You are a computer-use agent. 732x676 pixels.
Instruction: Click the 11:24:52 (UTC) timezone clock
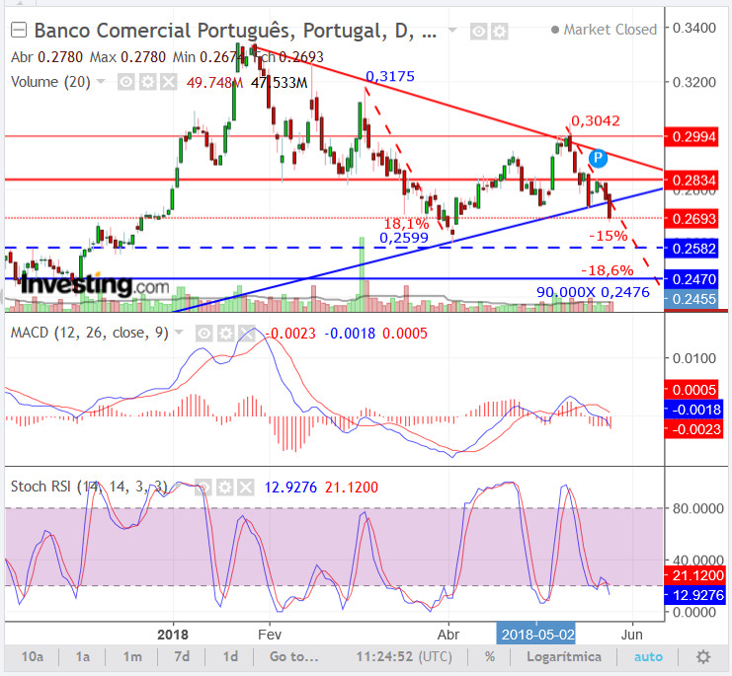coord(404,657)
